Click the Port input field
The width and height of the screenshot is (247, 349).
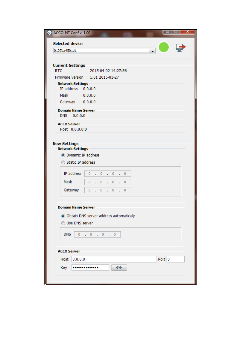pos(176,259)
